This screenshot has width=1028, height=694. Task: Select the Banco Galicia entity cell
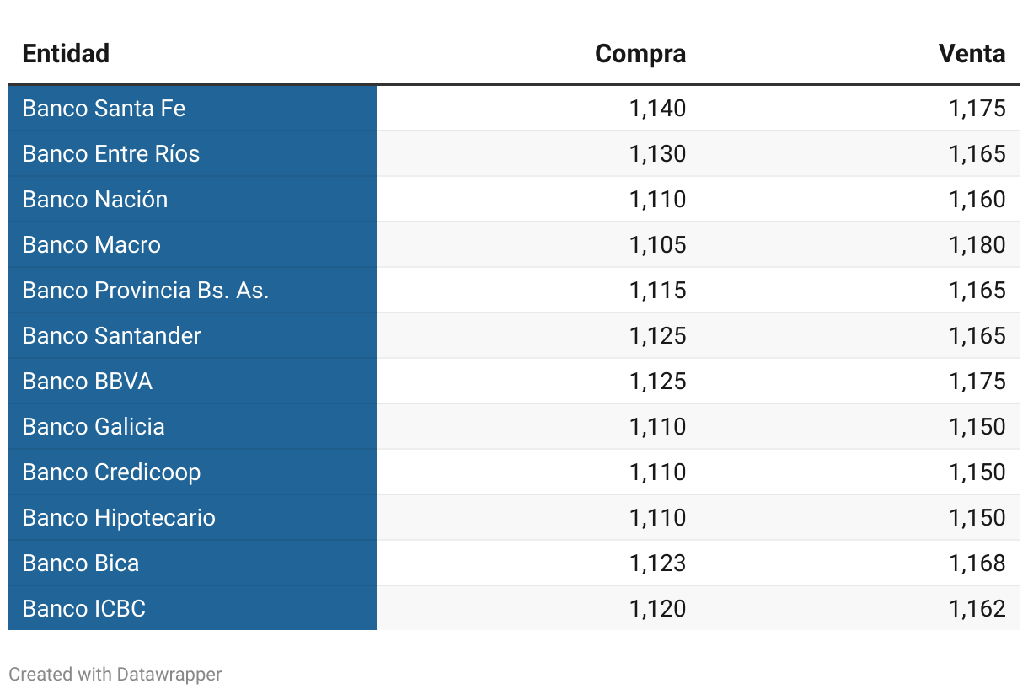[x=94, y=427]
